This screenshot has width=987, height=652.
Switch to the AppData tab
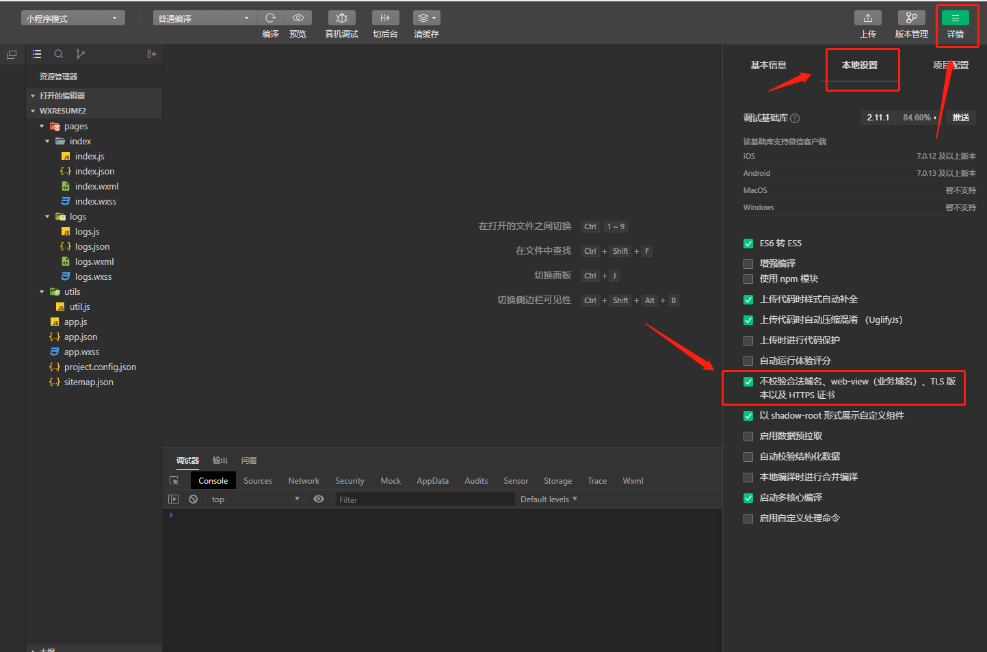coord(432,481)
